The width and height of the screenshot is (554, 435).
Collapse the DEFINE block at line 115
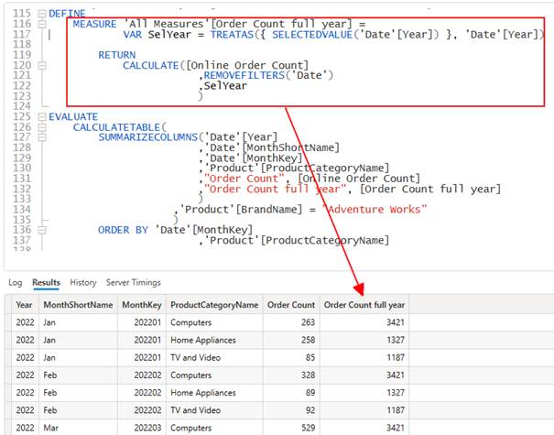click(42, 14)
